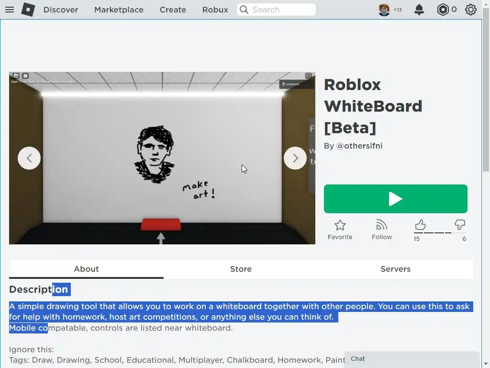Click the magnifying glass search icon

(x=244, y=10)
